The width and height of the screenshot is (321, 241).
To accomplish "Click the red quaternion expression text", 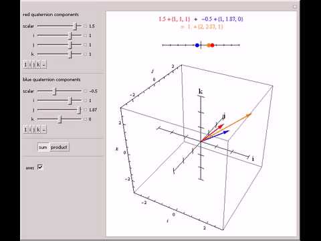I will pos(175,19).
